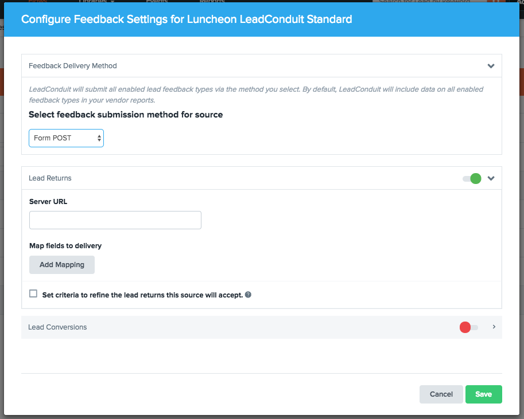Viewport: 524px width, 419px height.
Task: Click the Feedback Delivery Method header title
Action: pos(72,66)
